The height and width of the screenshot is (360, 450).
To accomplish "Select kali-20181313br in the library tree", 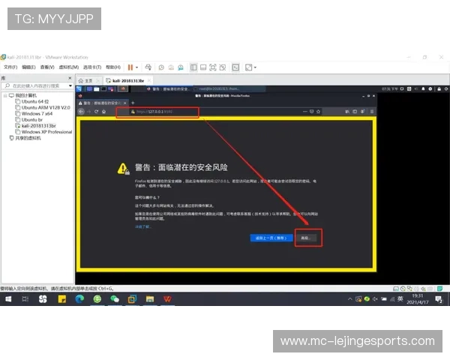I will pos(35,126).
